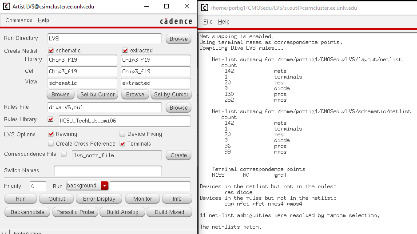Toggle the extracted netlist checkbox
The width and height of the screenshot is (417, 234).
(x=125, y=51)
